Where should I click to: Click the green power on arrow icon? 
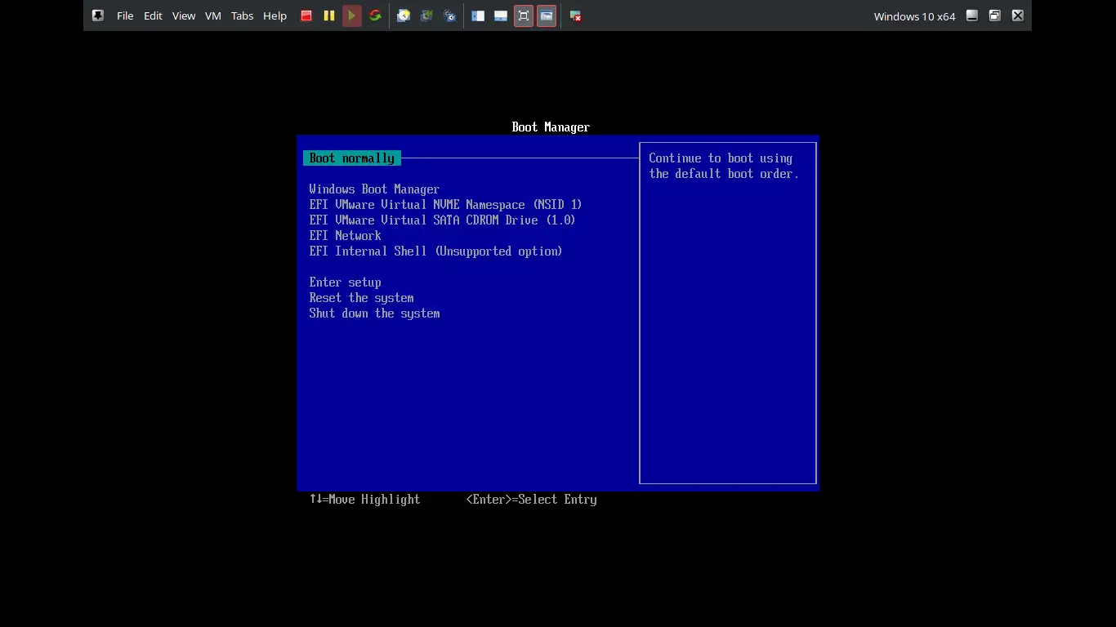tap(352, 16)
